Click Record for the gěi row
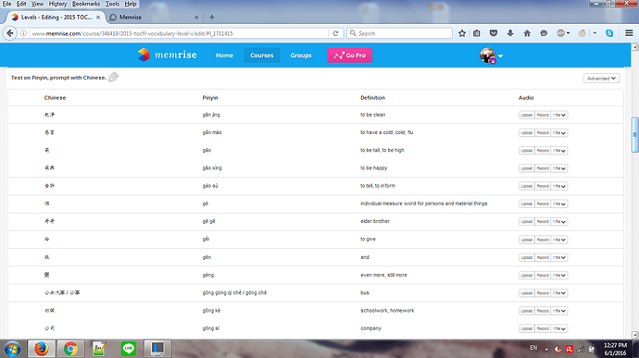This screenshot has height=358, width=639. pyautogui.click(x=543, y=240)
